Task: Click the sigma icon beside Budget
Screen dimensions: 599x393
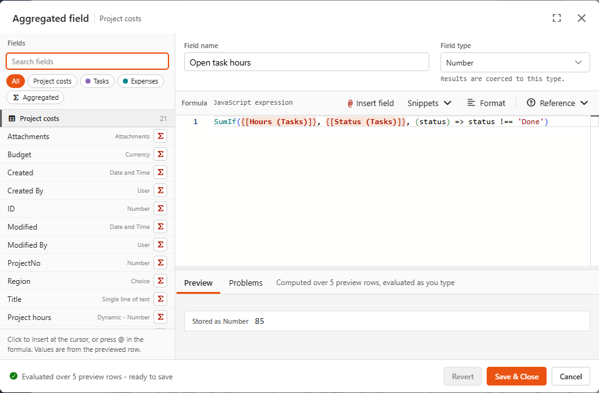Action: coord(160,154)
